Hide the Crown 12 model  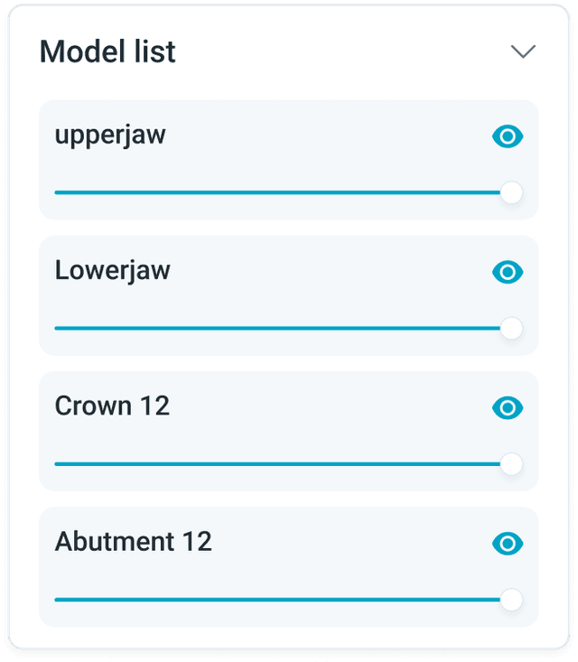click(508, 408)
